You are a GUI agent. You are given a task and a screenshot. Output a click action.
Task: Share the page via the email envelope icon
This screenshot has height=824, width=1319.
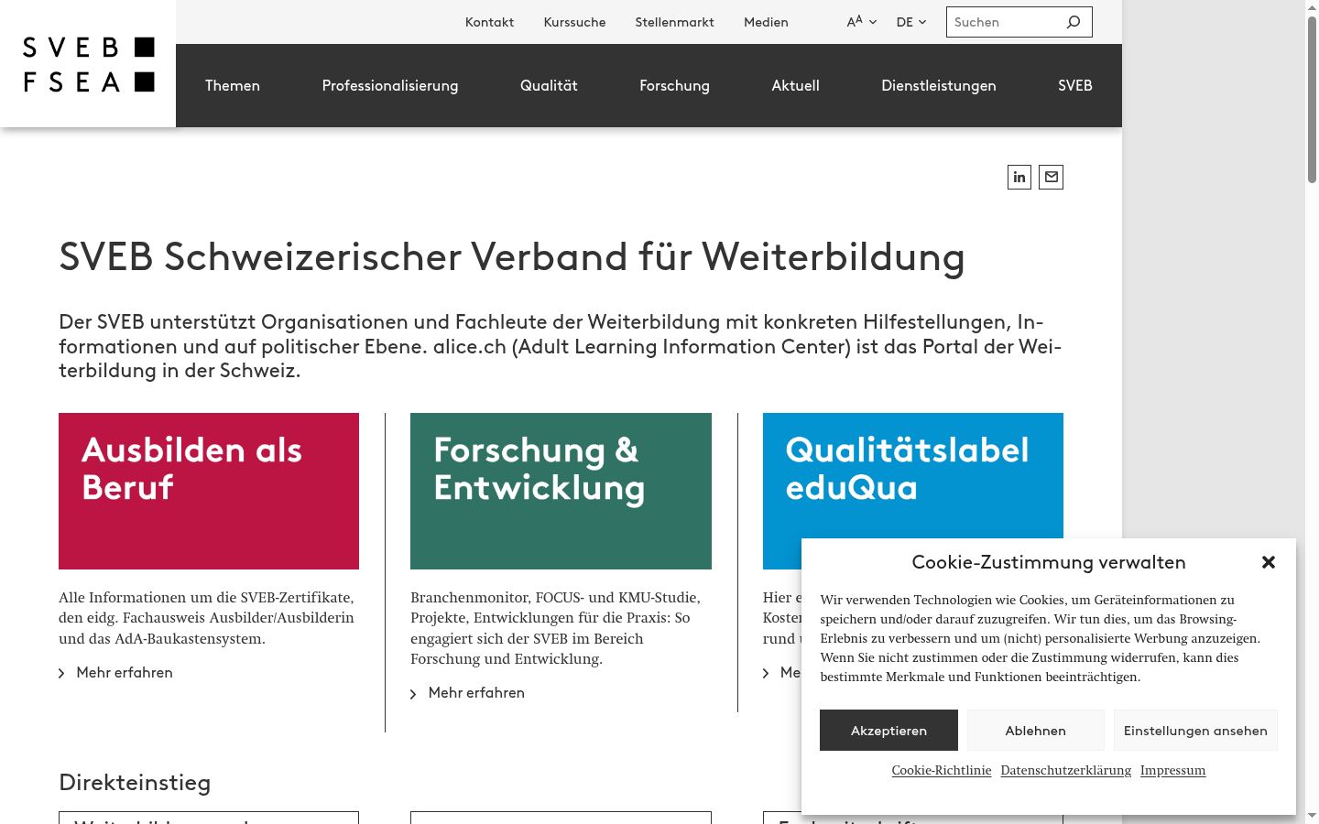pyautogui.click(x=1052, y=177)
